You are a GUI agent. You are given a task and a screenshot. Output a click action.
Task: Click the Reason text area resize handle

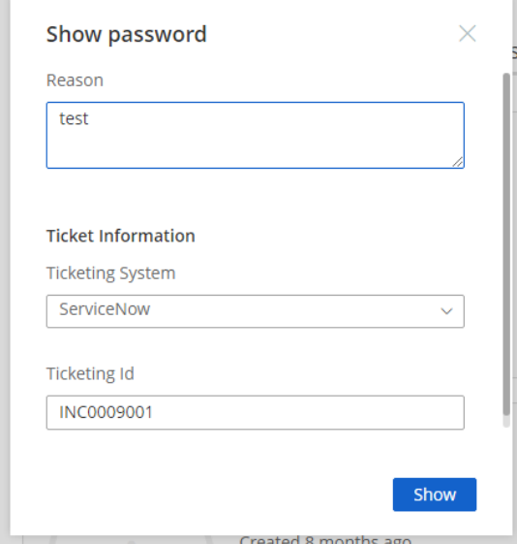458,162
